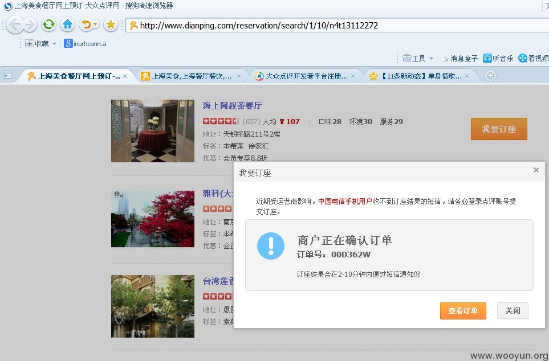The image size is (549, 361).
Task: Switch to 上海美食,上海餐厅餐饮 tab
Action: [x=186, y=76]
